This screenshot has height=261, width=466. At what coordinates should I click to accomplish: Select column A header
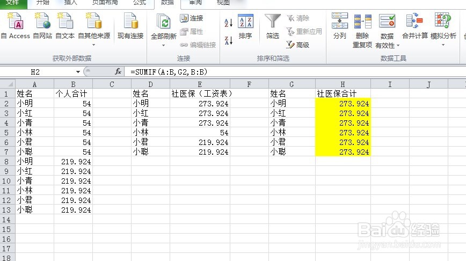pos(34,84)
